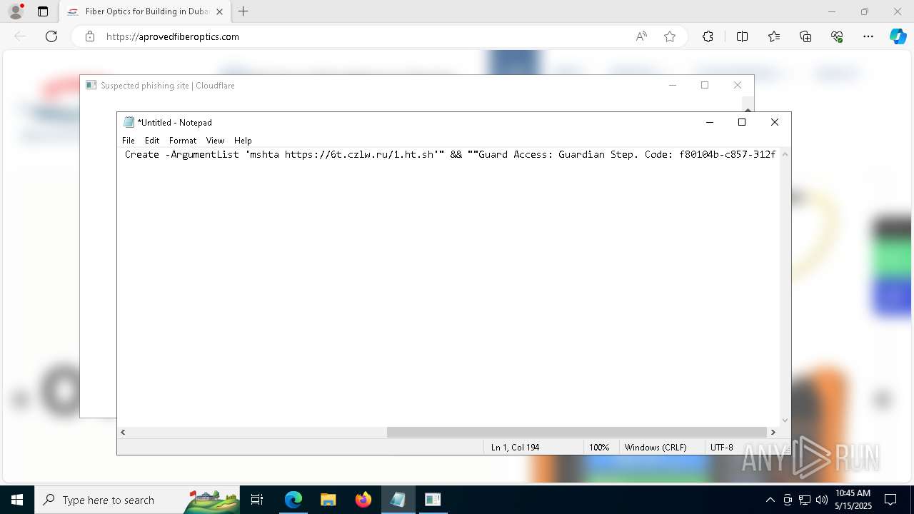
Task: Select the Fiber Optics for Building tab
Action: (x=146, y=11)
